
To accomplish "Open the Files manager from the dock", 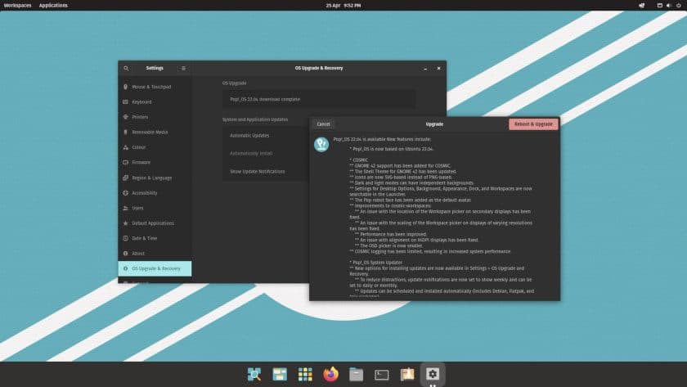I will [x=357, y=374].
